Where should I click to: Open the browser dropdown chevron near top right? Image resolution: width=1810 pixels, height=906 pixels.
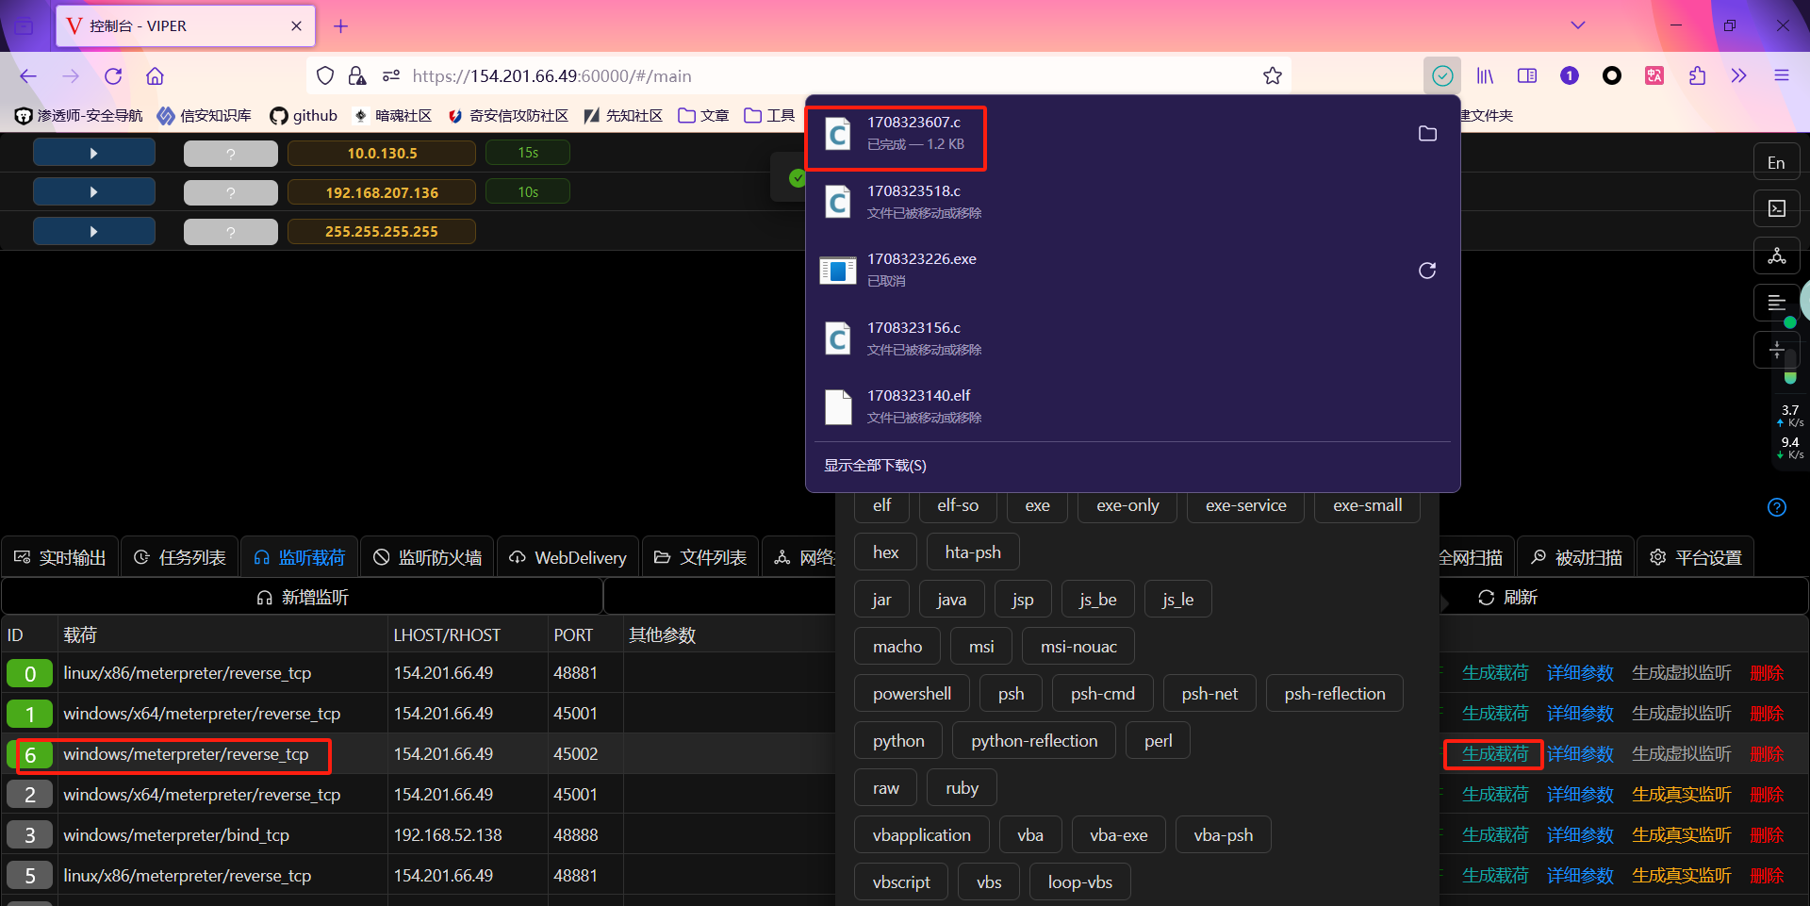tap(1577, 25)
